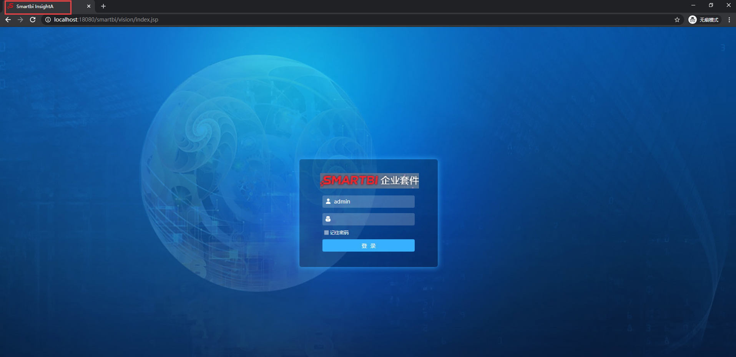The image size is (736, 357).
Task: Click the address bar URL
Action: point(106,20)
